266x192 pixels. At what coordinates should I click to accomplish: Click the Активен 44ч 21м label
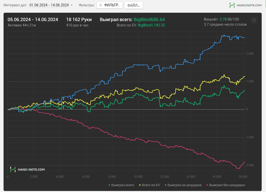click(x=22, y=25)
